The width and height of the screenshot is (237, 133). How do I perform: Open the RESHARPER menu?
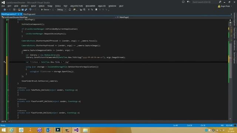point(90,6)
